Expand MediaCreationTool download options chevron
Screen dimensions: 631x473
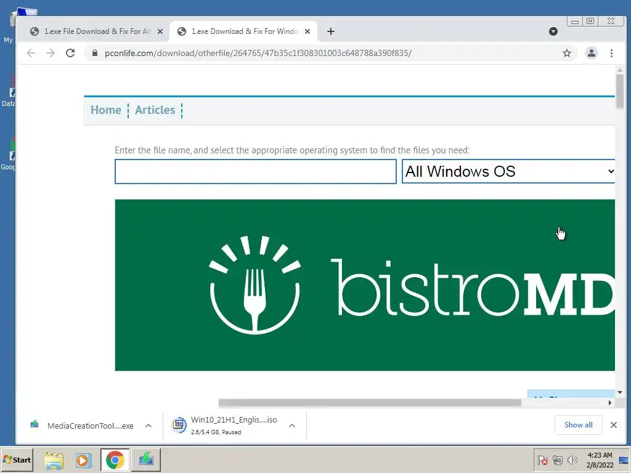pyautogui.click(x=149, y=426)
